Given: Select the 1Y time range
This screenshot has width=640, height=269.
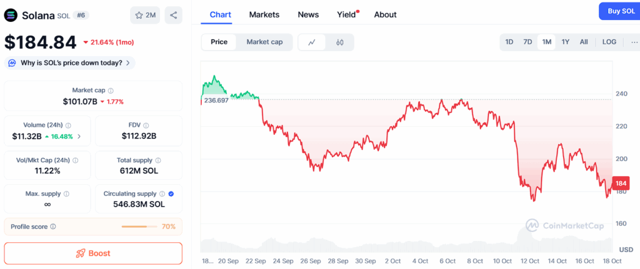Looking at the screenshot, I should point(566,42).
